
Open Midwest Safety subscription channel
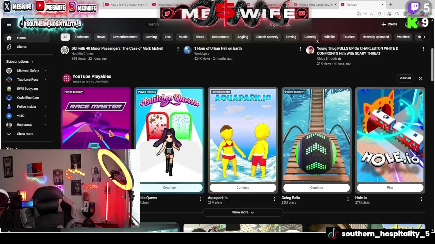click(27, 70)
